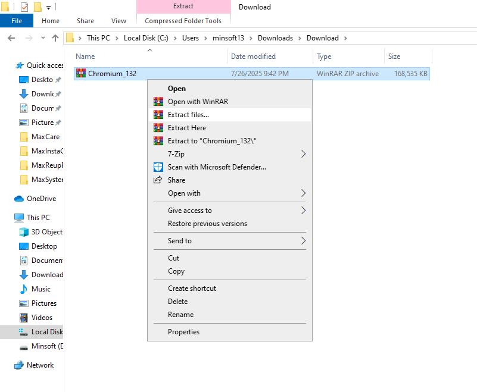Open pinned Downloads in Quick access
This screenshot has width=477, height=392.
[x=40, y=94]
